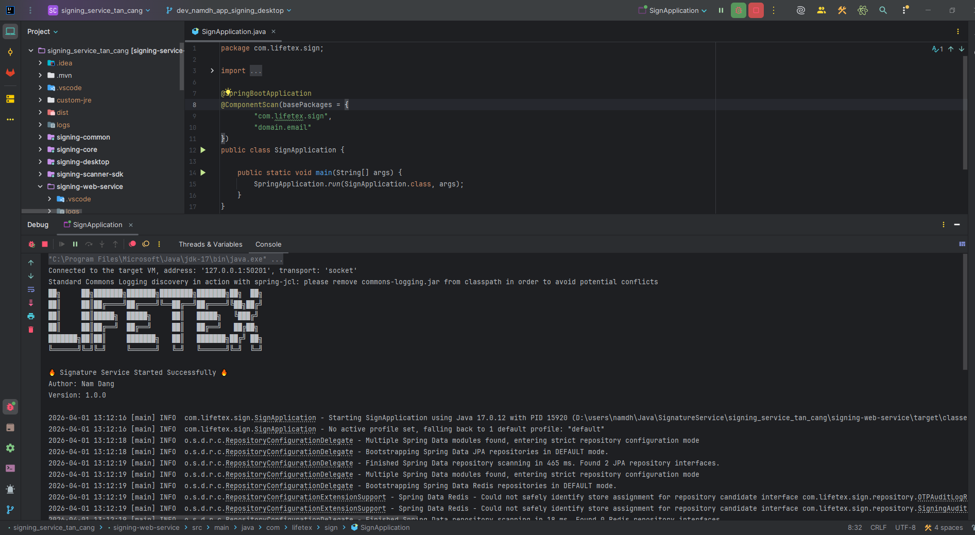The image size is (975, 535).
Task: Click the Rerun debug bug icon
Action: (x=32, y=244)
